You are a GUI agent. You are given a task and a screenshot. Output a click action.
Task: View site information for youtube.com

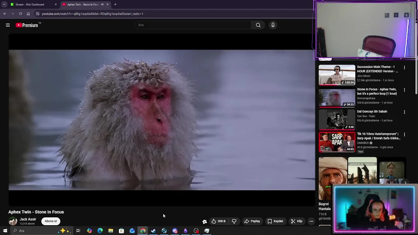pyautogui.click(x=38, y=14)
